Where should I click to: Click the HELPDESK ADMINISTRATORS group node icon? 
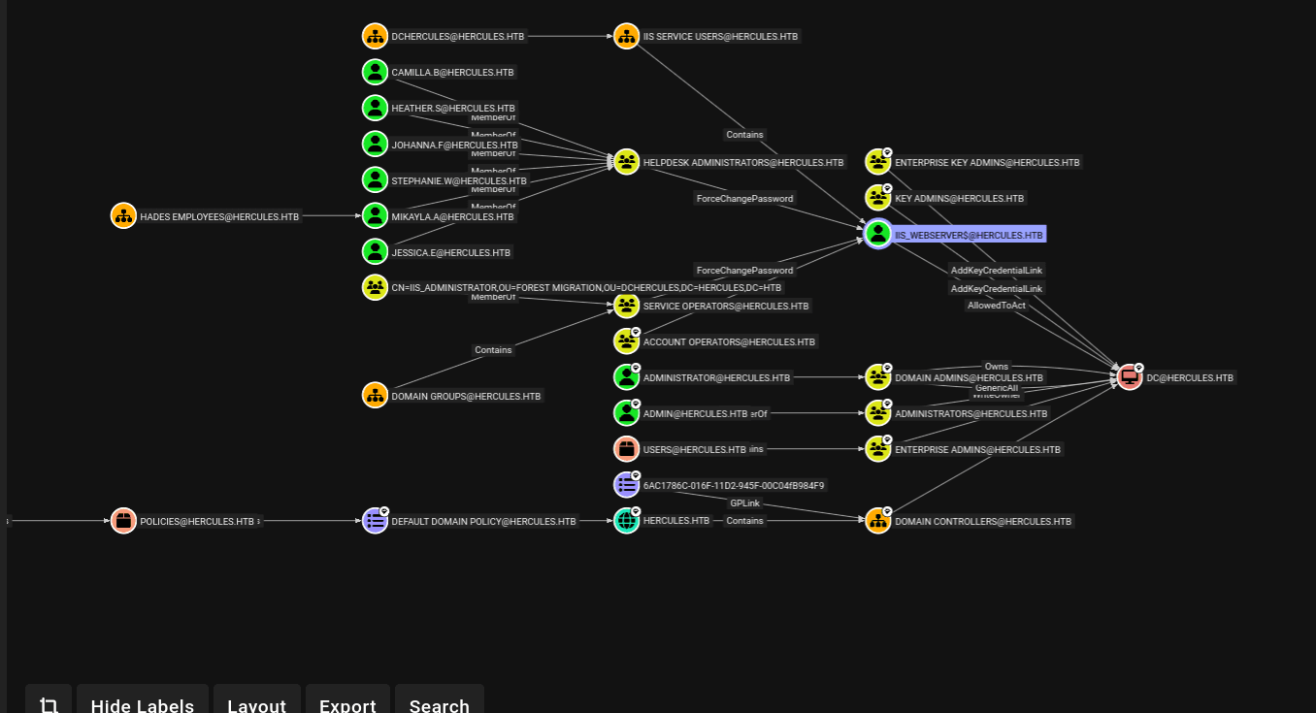point(626,162)
